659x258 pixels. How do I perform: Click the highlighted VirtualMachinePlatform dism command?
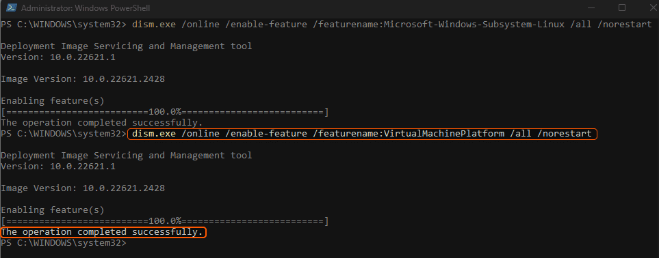click(x=361, y=134)
